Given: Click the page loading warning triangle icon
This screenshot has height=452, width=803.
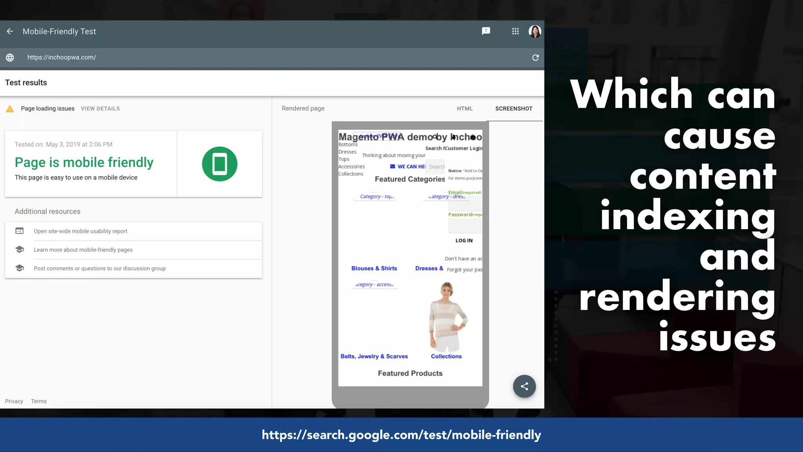Looking at the screenshot, I should (10, 109).
